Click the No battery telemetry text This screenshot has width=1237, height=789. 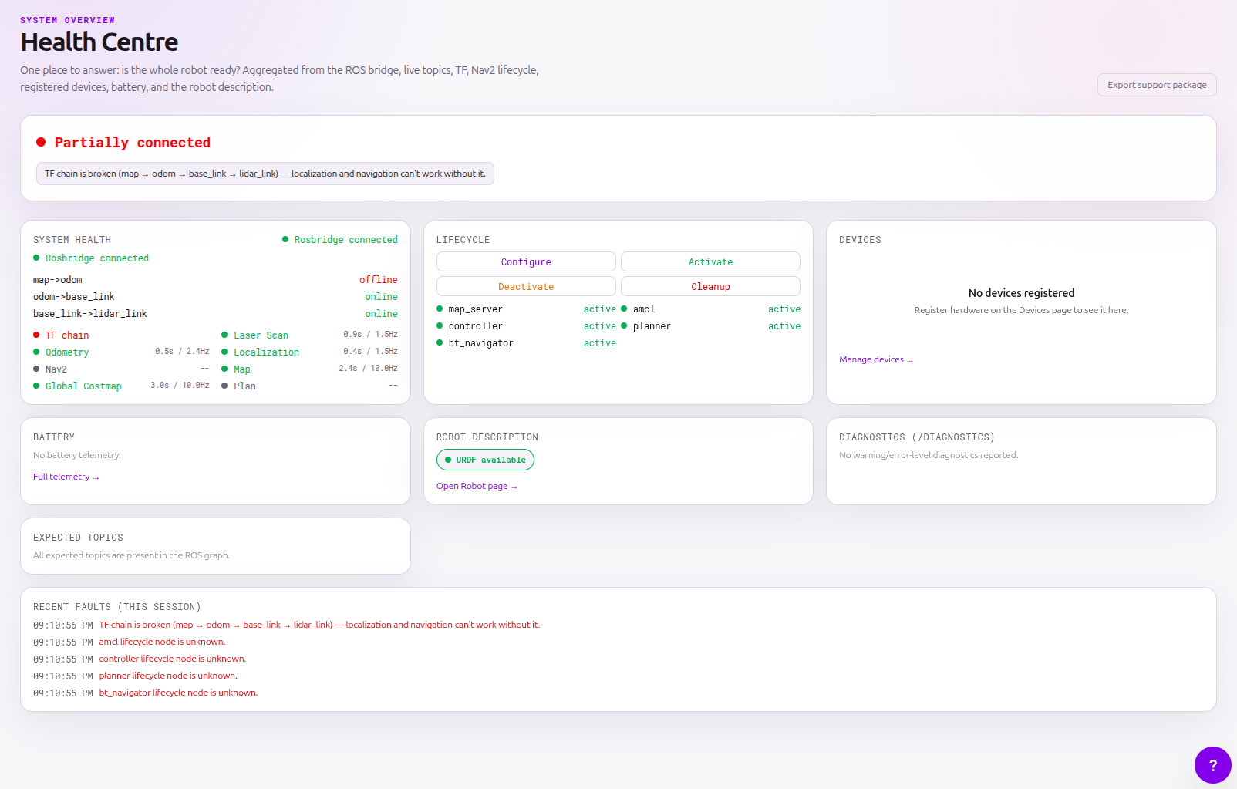coord(77,455)
